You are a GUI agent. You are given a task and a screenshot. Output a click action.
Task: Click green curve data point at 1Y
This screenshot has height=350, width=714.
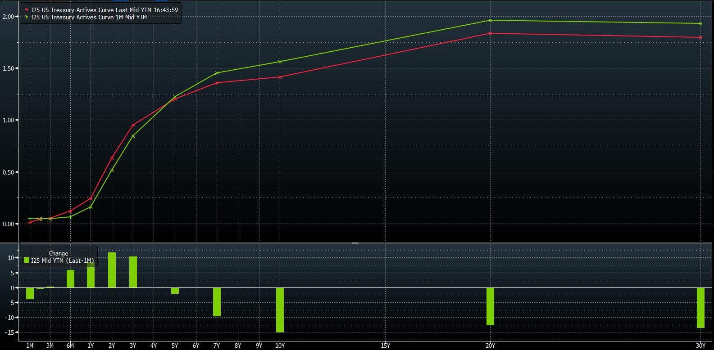(91, 207)
